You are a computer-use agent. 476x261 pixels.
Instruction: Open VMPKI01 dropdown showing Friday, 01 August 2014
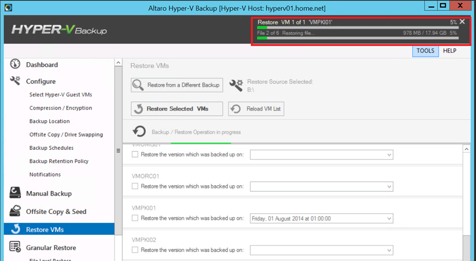(x=321, y=218)
